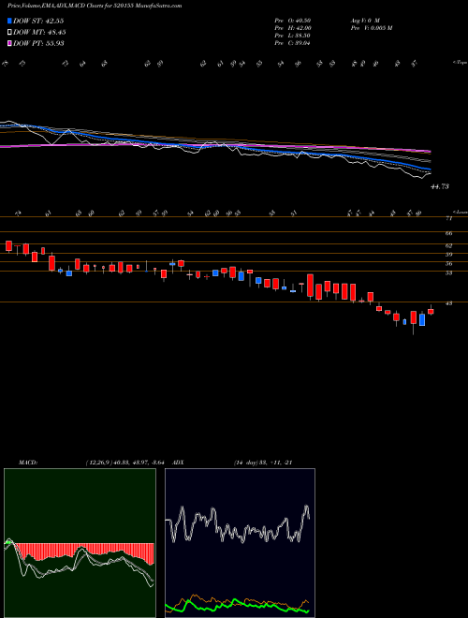
Task: Click the chart title mentioning MunafaSutra.com
Action: click(x=95, y=7)
